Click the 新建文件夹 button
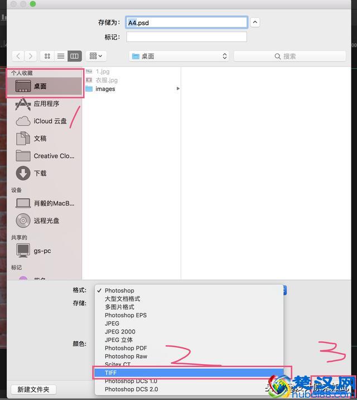This screenshot has width=357, height=400. (x=33, y=389)
